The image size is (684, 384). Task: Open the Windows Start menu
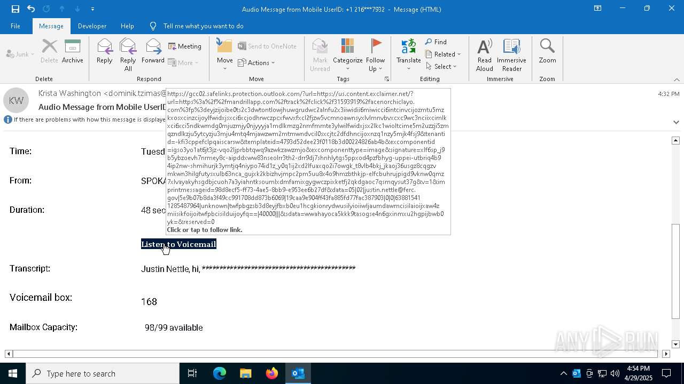[13, 373]
